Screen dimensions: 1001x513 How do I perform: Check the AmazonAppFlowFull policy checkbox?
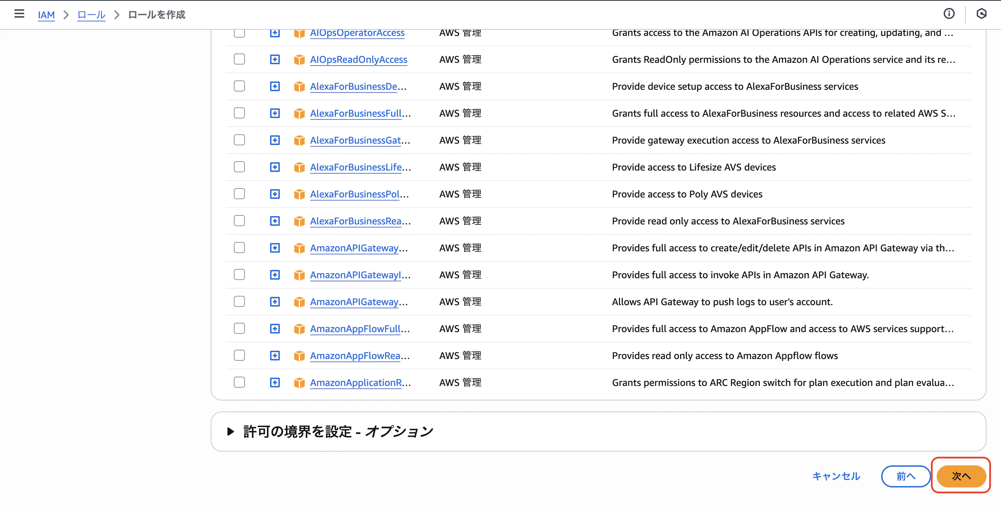click(x=239, y=329)
